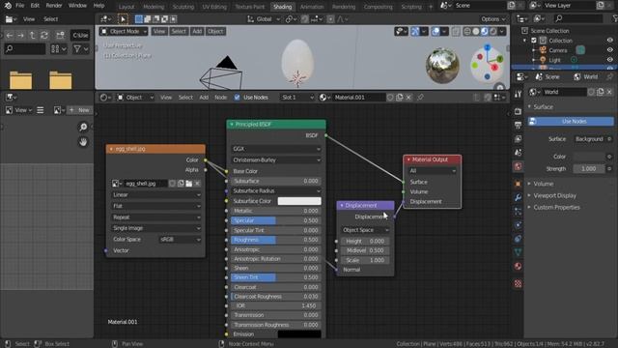Viewport: 618px width, 348px height.
Task: Open the Render menu
Action: [54, 6]
